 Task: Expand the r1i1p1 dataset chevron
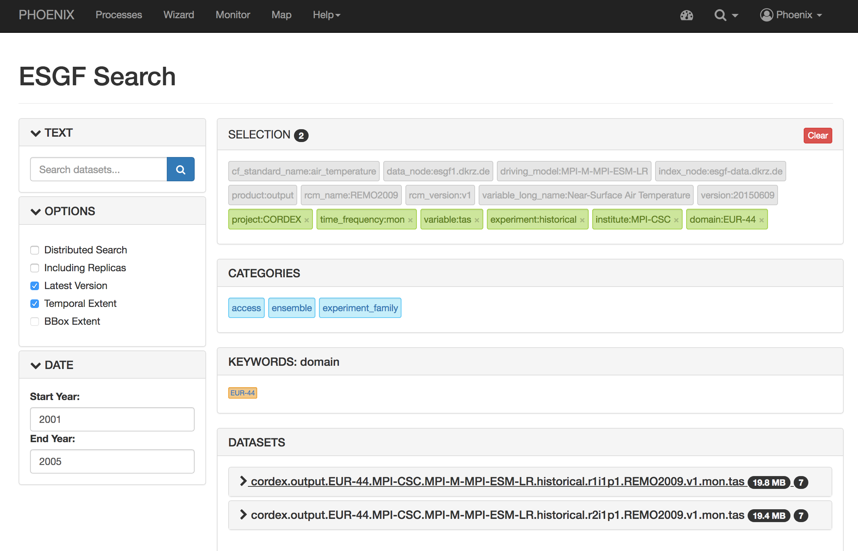point(243,481)
